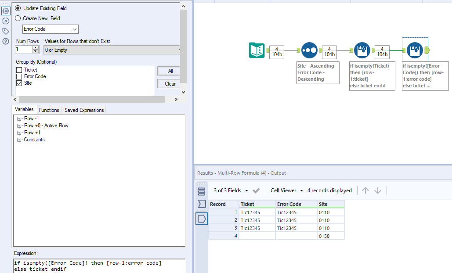Click inside the Expression text box
452x273 pixels.
click(99, 266)
